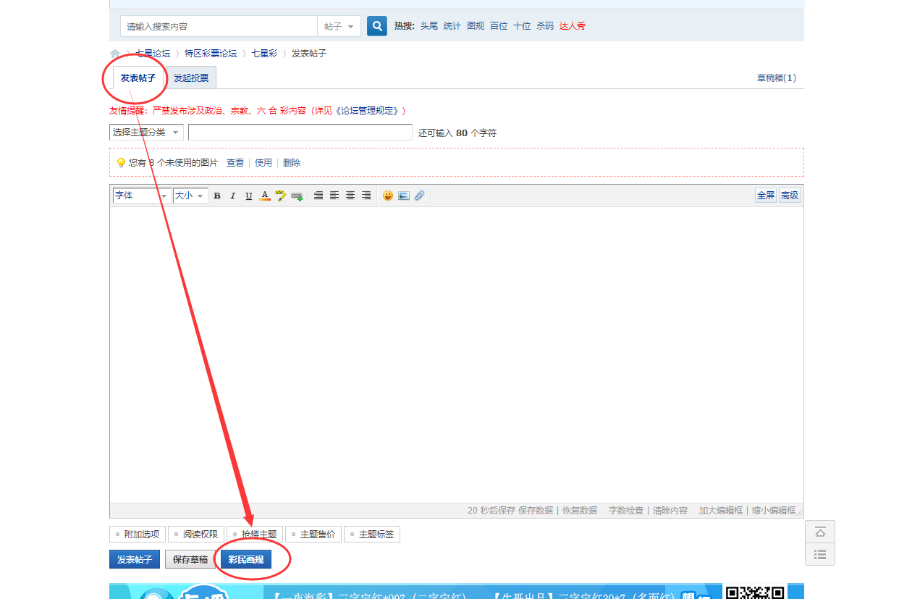899x599 pixels.
Task: Click the underline toolbar icon
Action: point(249,196)
